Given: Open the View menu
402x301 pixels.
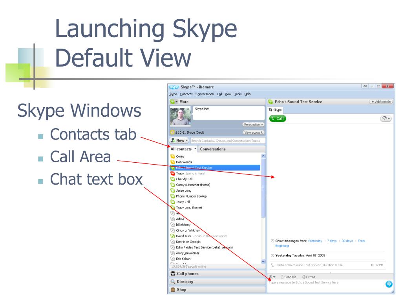Looking at the screenshot, I should pos(228,94).
